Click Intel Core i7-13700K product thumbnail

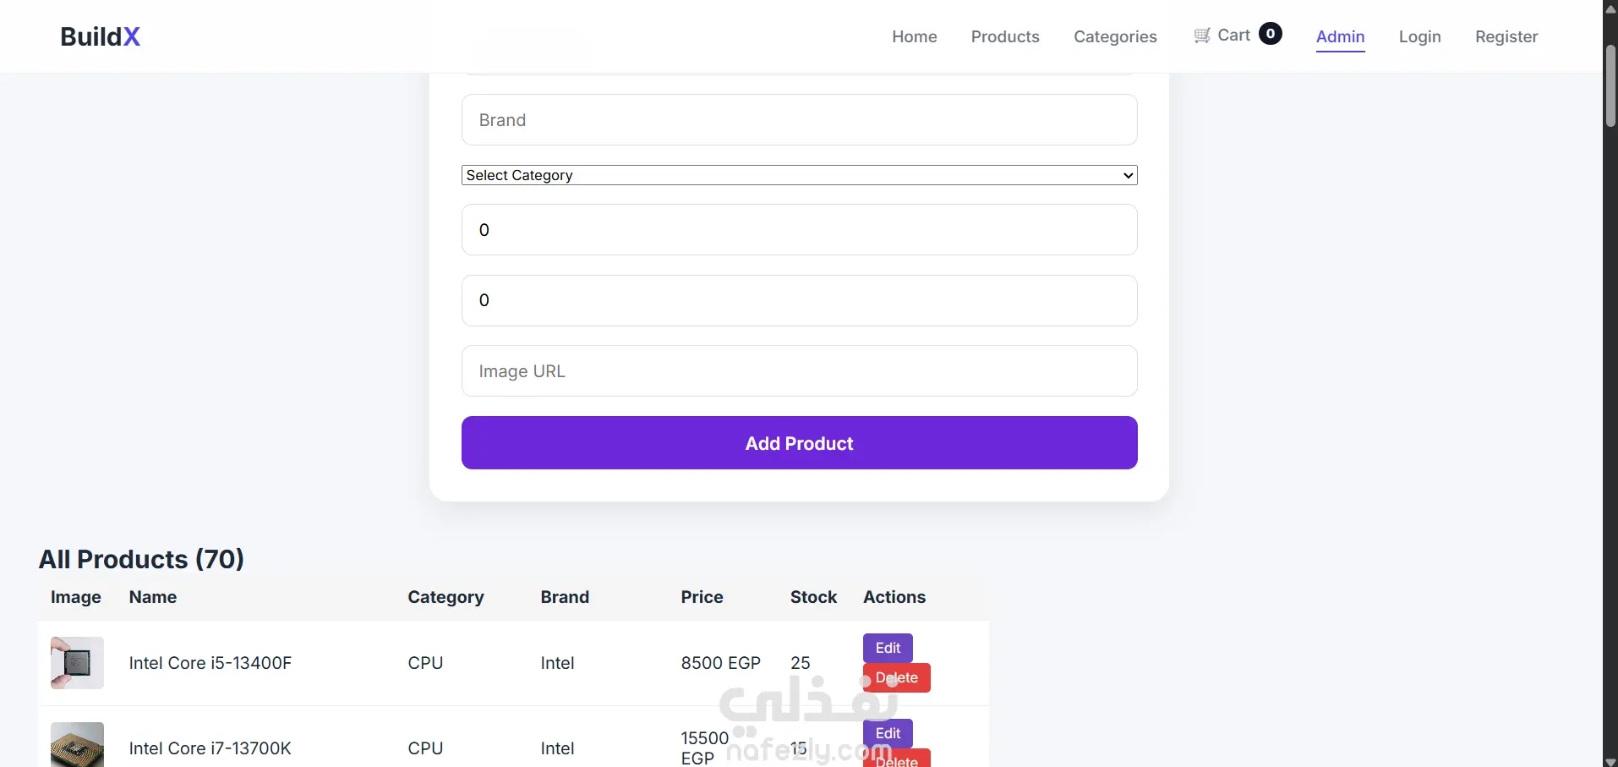(77, 745)
